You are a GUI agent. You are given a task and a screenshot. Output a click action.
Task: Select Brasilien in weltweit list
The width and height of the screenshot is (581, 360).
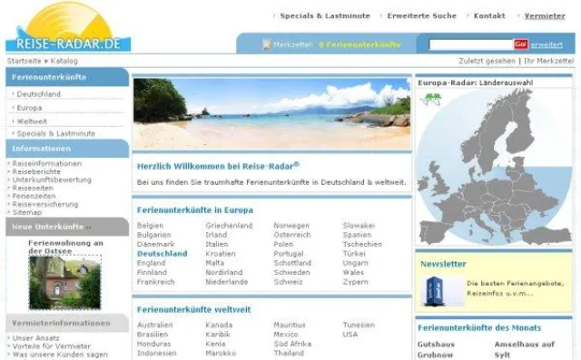tap(153, 334)
